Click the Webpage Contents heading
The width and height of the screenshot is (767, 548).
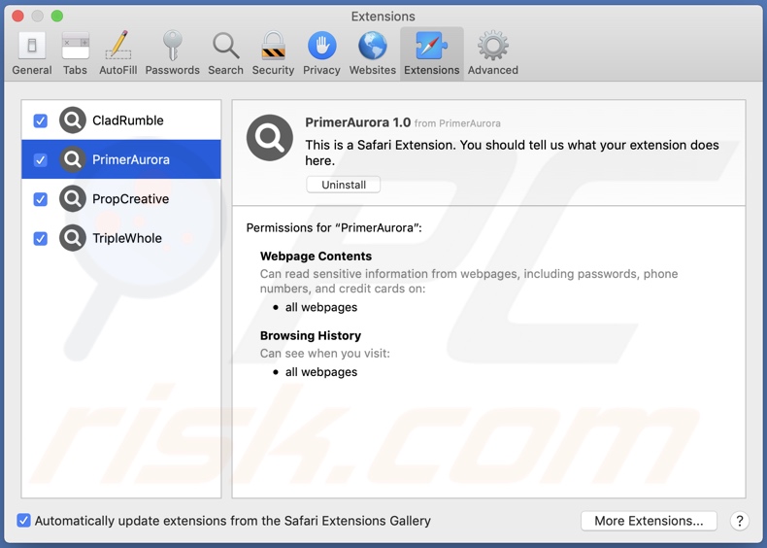tap(316, 257)
